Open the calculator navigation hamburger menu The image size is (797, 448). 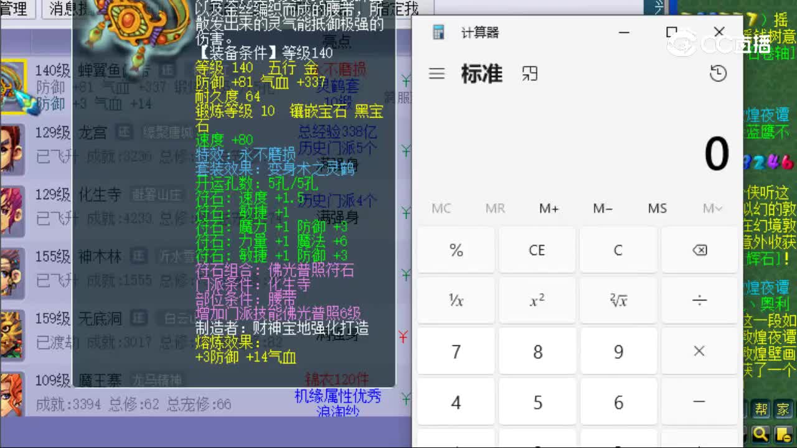coord(437,73)
